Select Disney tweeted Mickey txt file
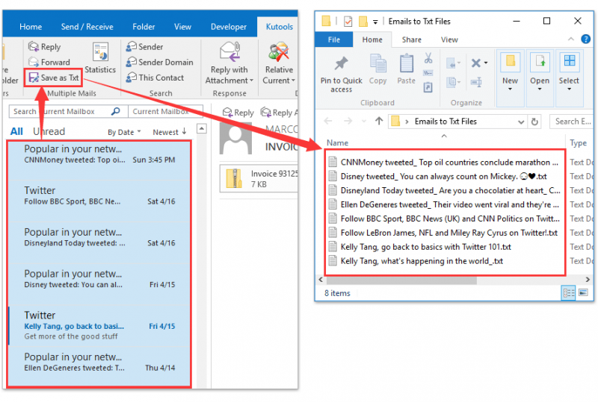The image size is (598, 402). [x=438, y=176]
